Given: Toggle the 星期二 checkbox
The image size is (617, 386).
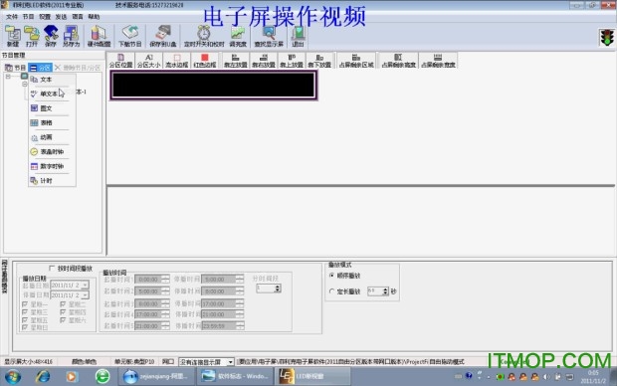Looking at the screenshot, I should pyautogui.click(x=63, y=304).
